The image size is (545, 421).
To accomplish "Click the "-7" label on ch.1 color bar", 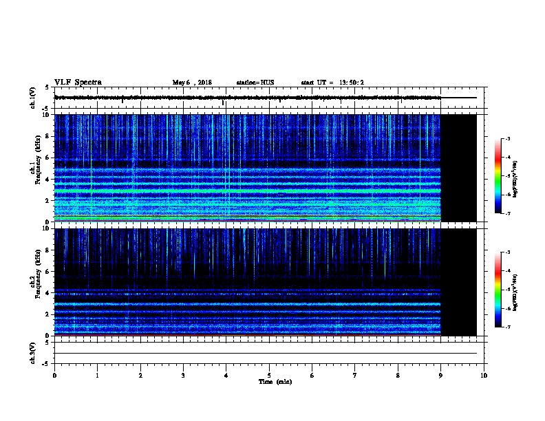I will [507, 213].
